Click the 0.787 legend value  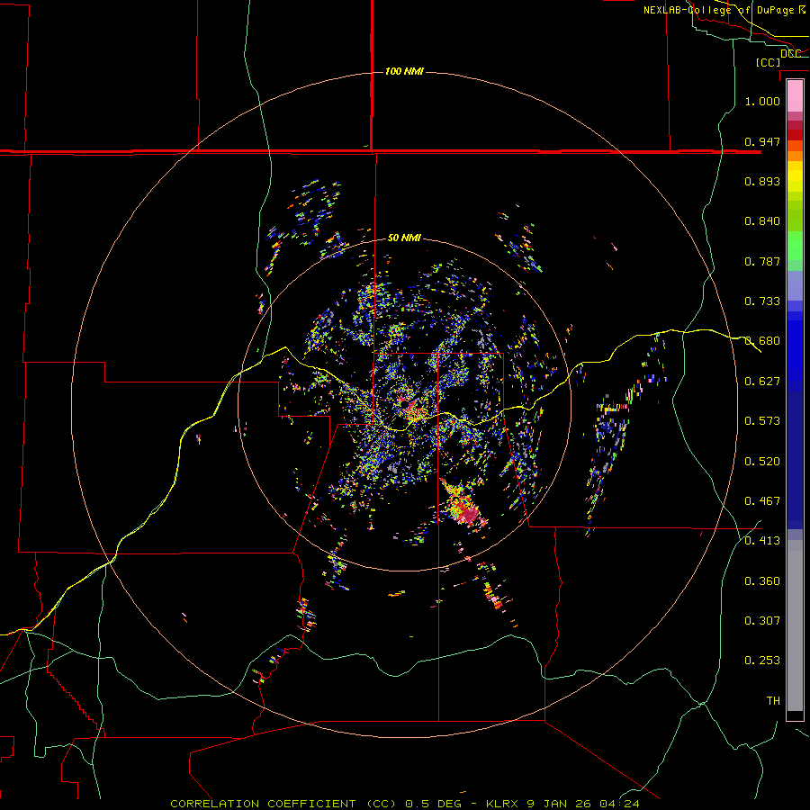point(762,261)
